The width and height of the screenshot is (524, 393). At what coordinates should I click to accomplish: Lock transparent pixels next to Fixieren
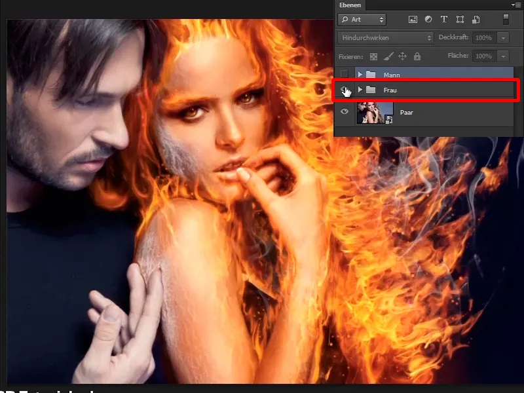pos(373,56)
